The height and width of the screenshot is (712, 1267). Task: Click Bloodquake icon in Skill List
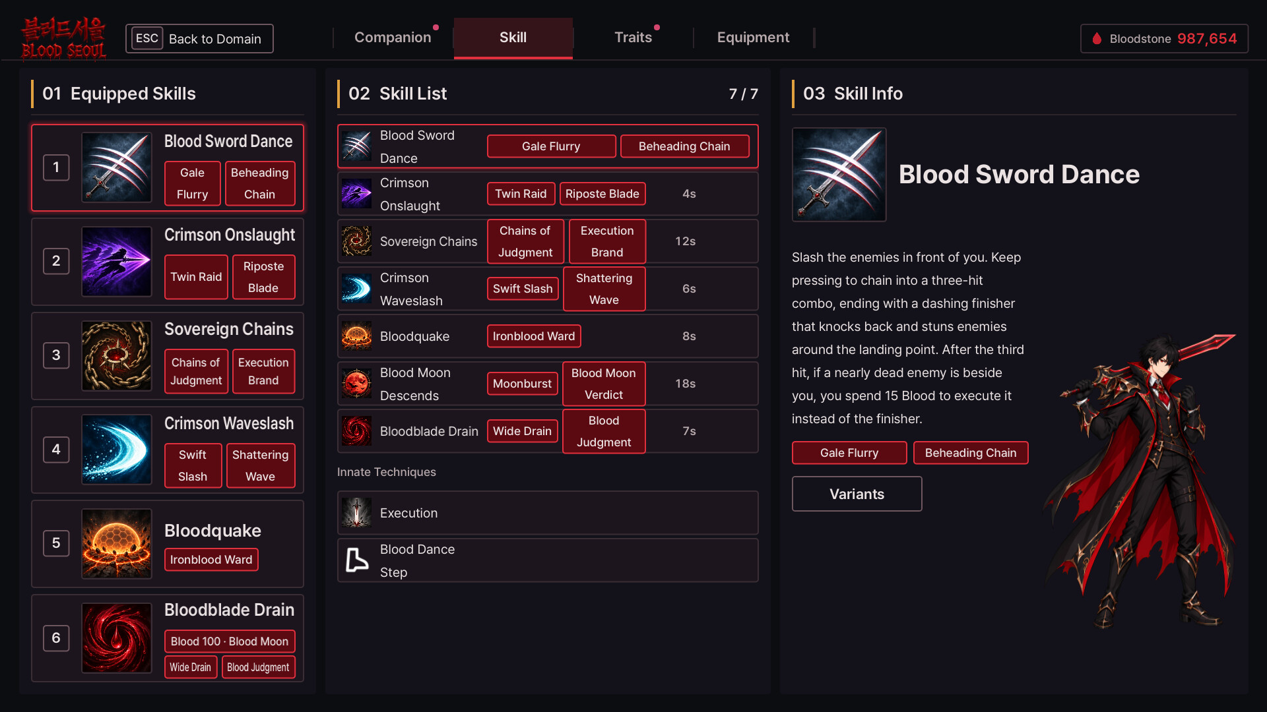point(357,336)
